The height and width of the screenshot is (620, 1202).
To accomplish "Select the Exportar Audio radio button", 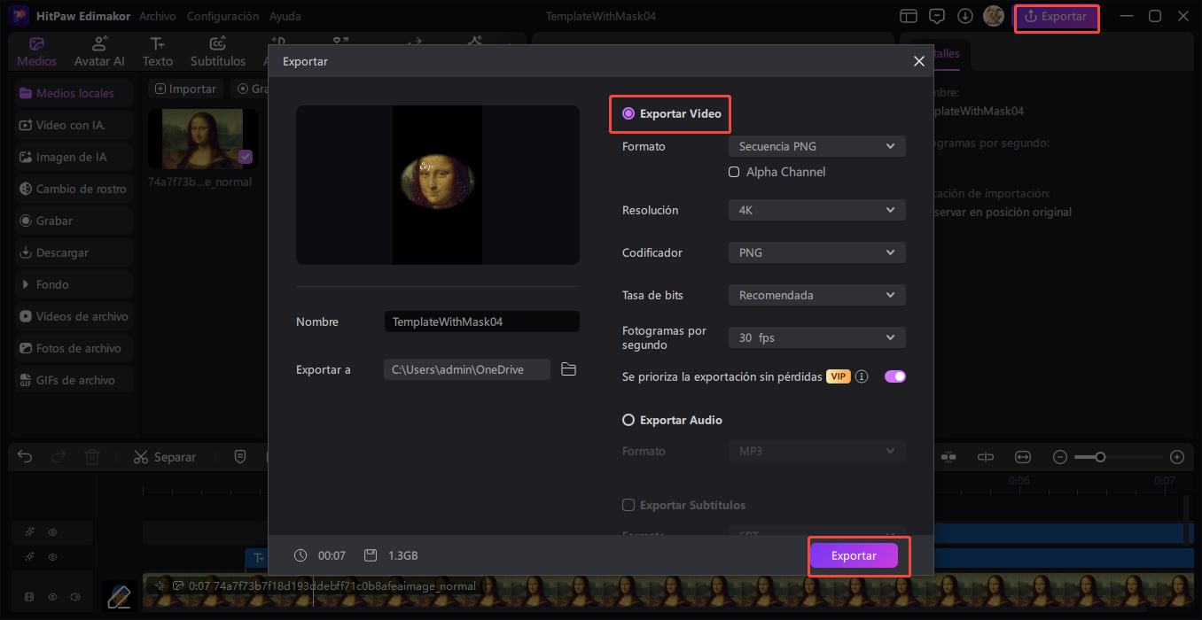I will pyautogui.click(x=628, y=420).
